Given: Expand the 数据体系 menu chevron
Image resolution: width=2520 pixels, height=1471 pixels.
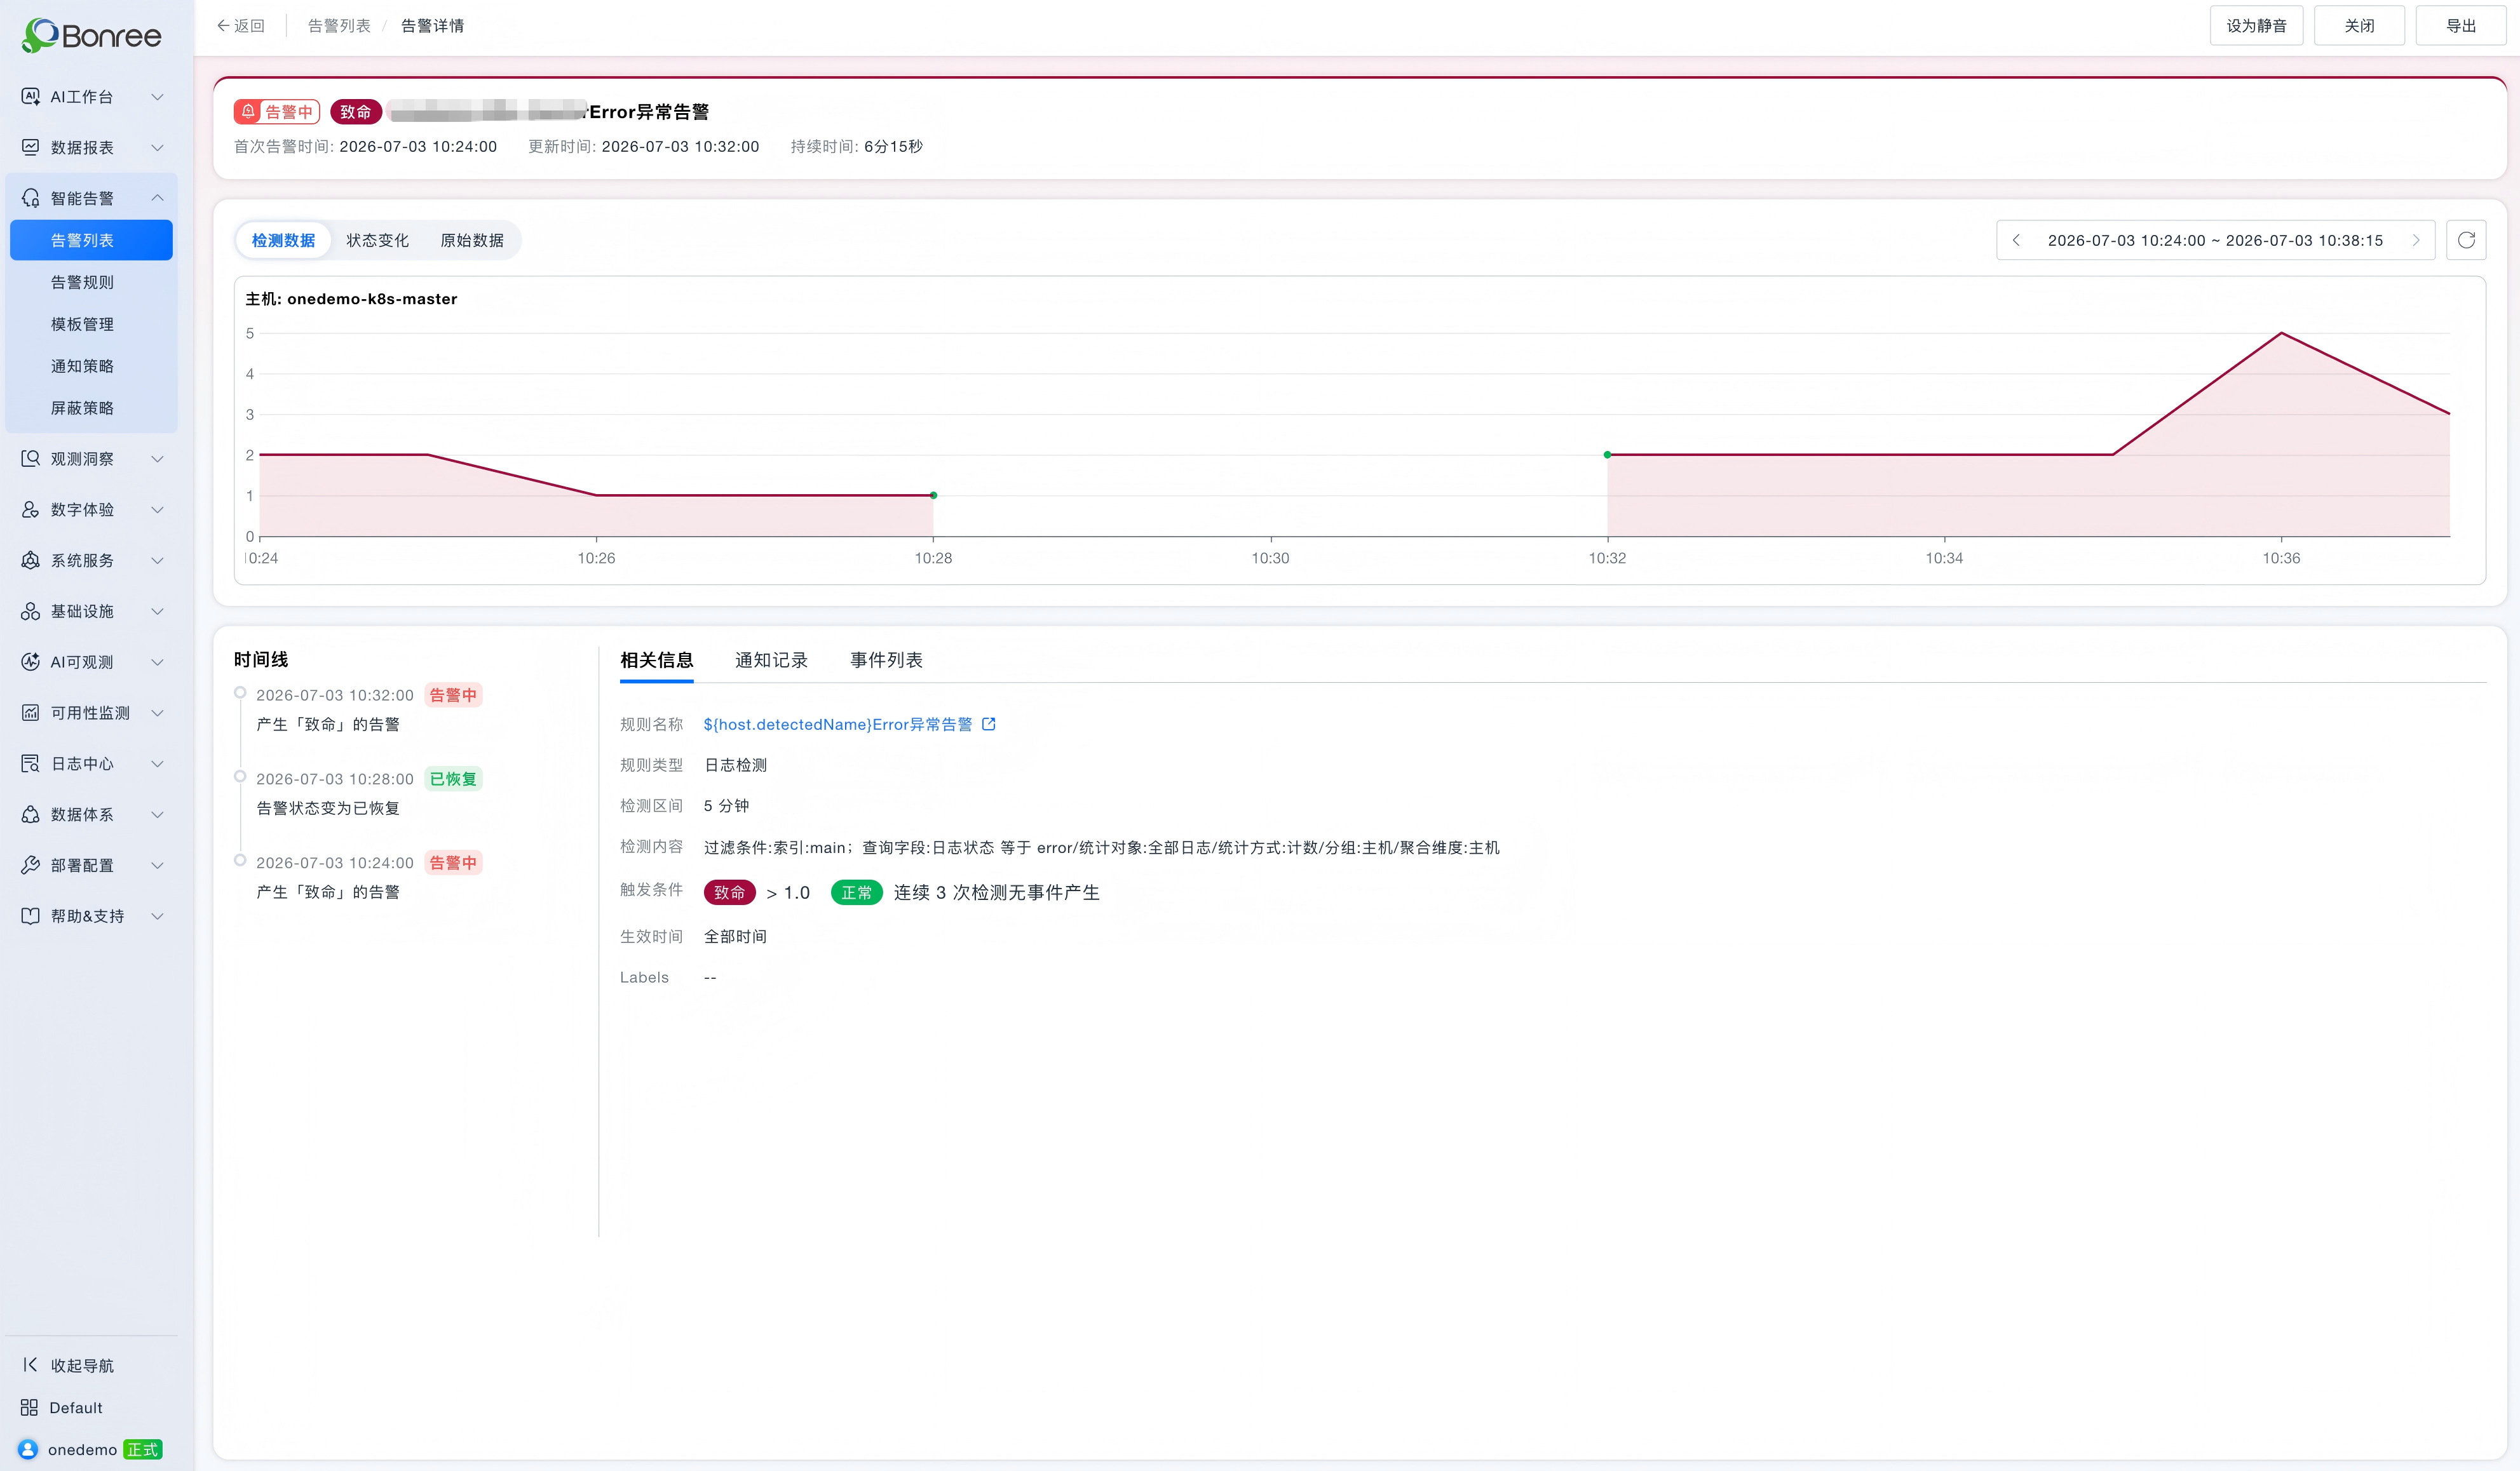Looking at the screenshot, I should coord(157,814).
